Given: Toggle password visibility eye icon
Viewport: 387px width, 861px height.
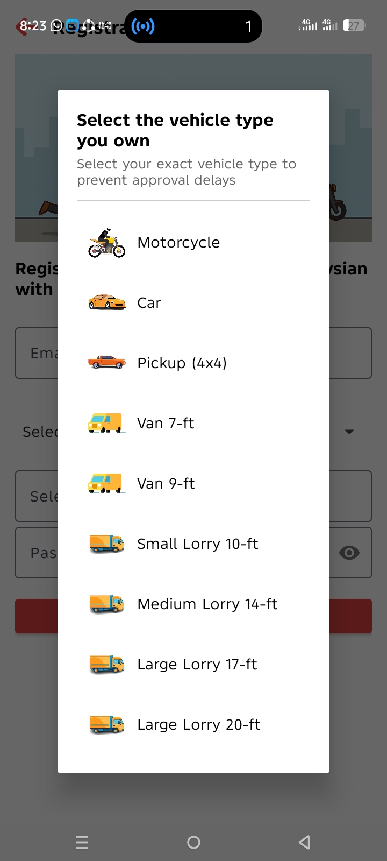Looking at the screenshot, I should point(349,553).
